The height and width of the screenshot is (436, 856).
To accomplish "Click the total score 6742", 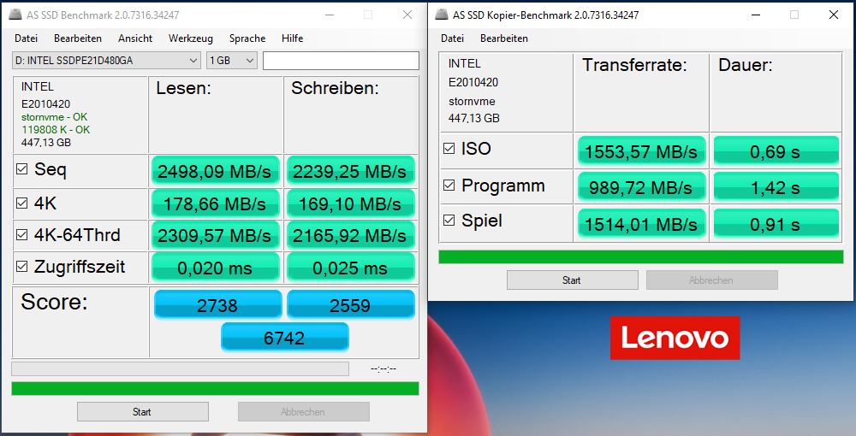I will click(x=284, y=338).
